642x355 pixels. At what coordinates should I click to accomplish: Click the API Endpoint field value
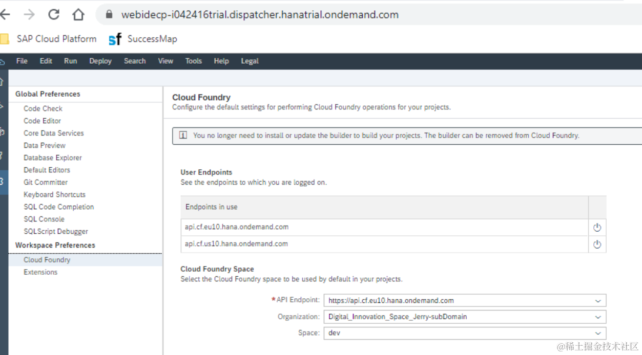[391, 301]
